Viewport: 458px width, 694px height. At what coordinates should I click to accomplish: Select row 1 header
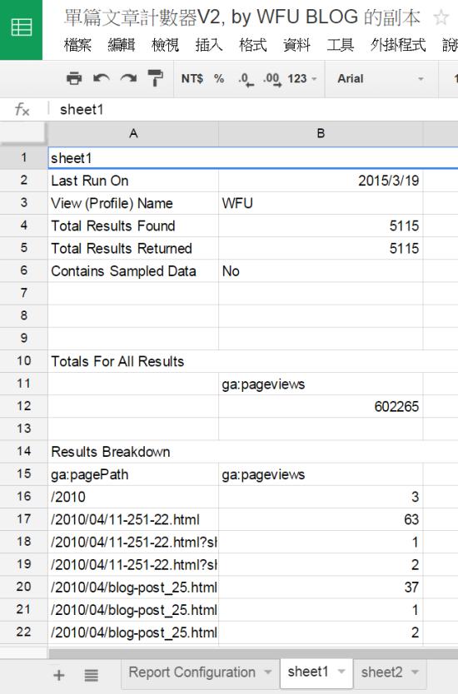pos(23,157)
